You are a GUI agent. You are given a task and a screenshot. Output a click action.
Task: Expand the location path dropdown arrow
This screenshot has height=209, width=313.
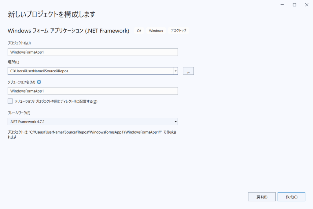tap(176, 71)
